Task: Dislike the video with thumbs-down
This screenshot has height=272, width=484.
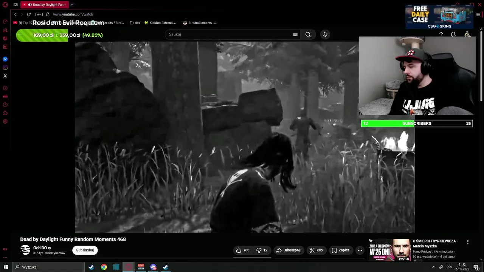Action: tap(262, 250)
